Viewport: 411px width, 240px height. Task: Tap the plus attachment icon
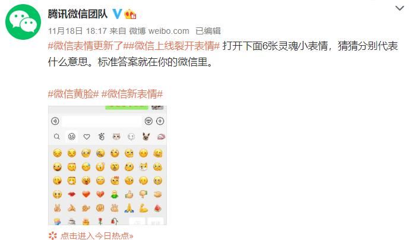coord(160,121)
